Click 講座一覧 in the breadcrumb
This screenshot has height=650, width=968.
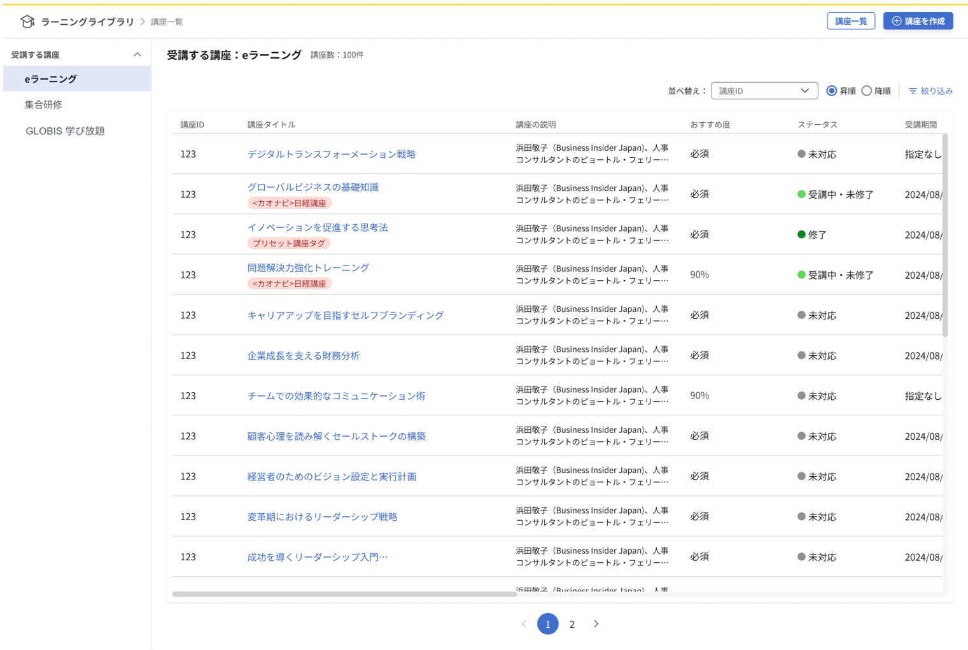pos(165,21)
